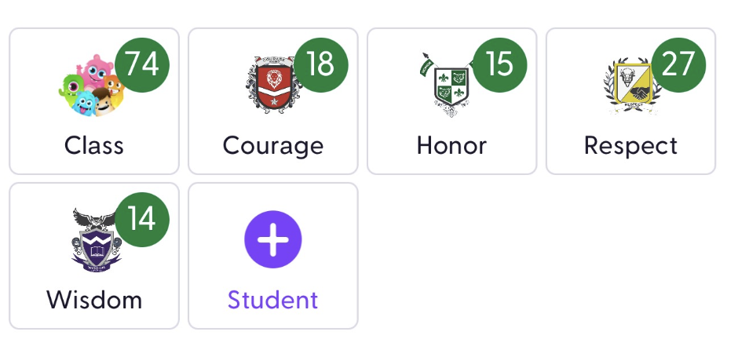This screenshot has height=350, width=738.
Task: Click the 18 points badge on Courage
Action: [321, 64]
